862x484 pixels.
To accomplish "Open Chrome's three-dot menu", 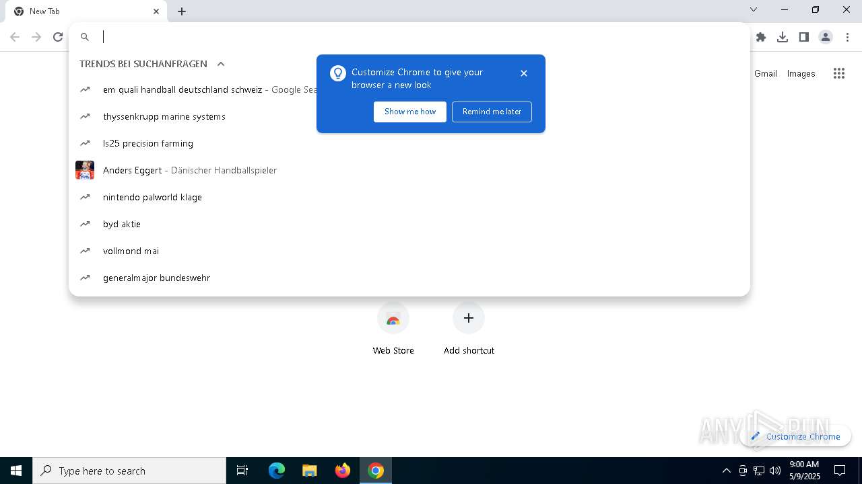I will tap(847, 37).
